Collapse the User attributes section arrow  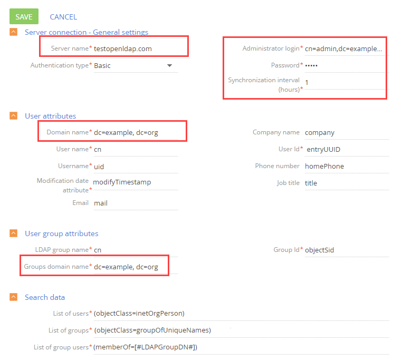[x=13, y=115]
